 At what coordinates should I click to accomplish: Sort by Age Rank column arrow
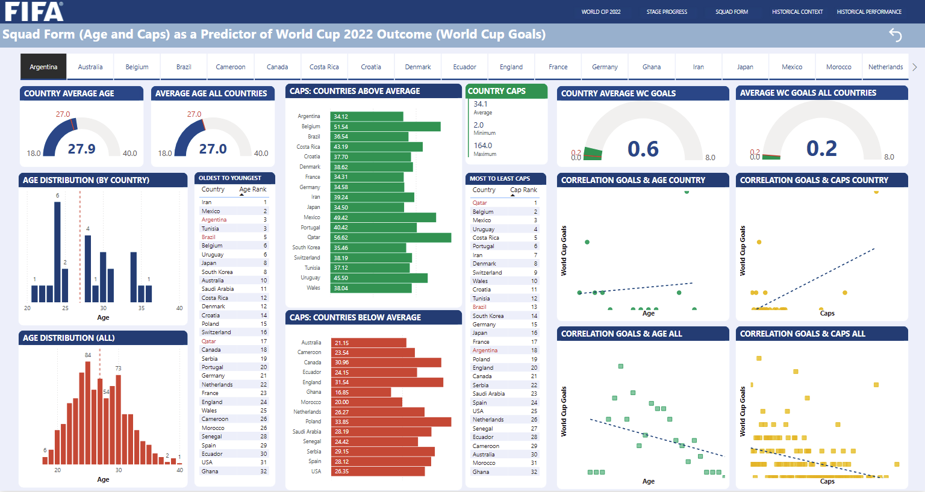tap(242, 195)
